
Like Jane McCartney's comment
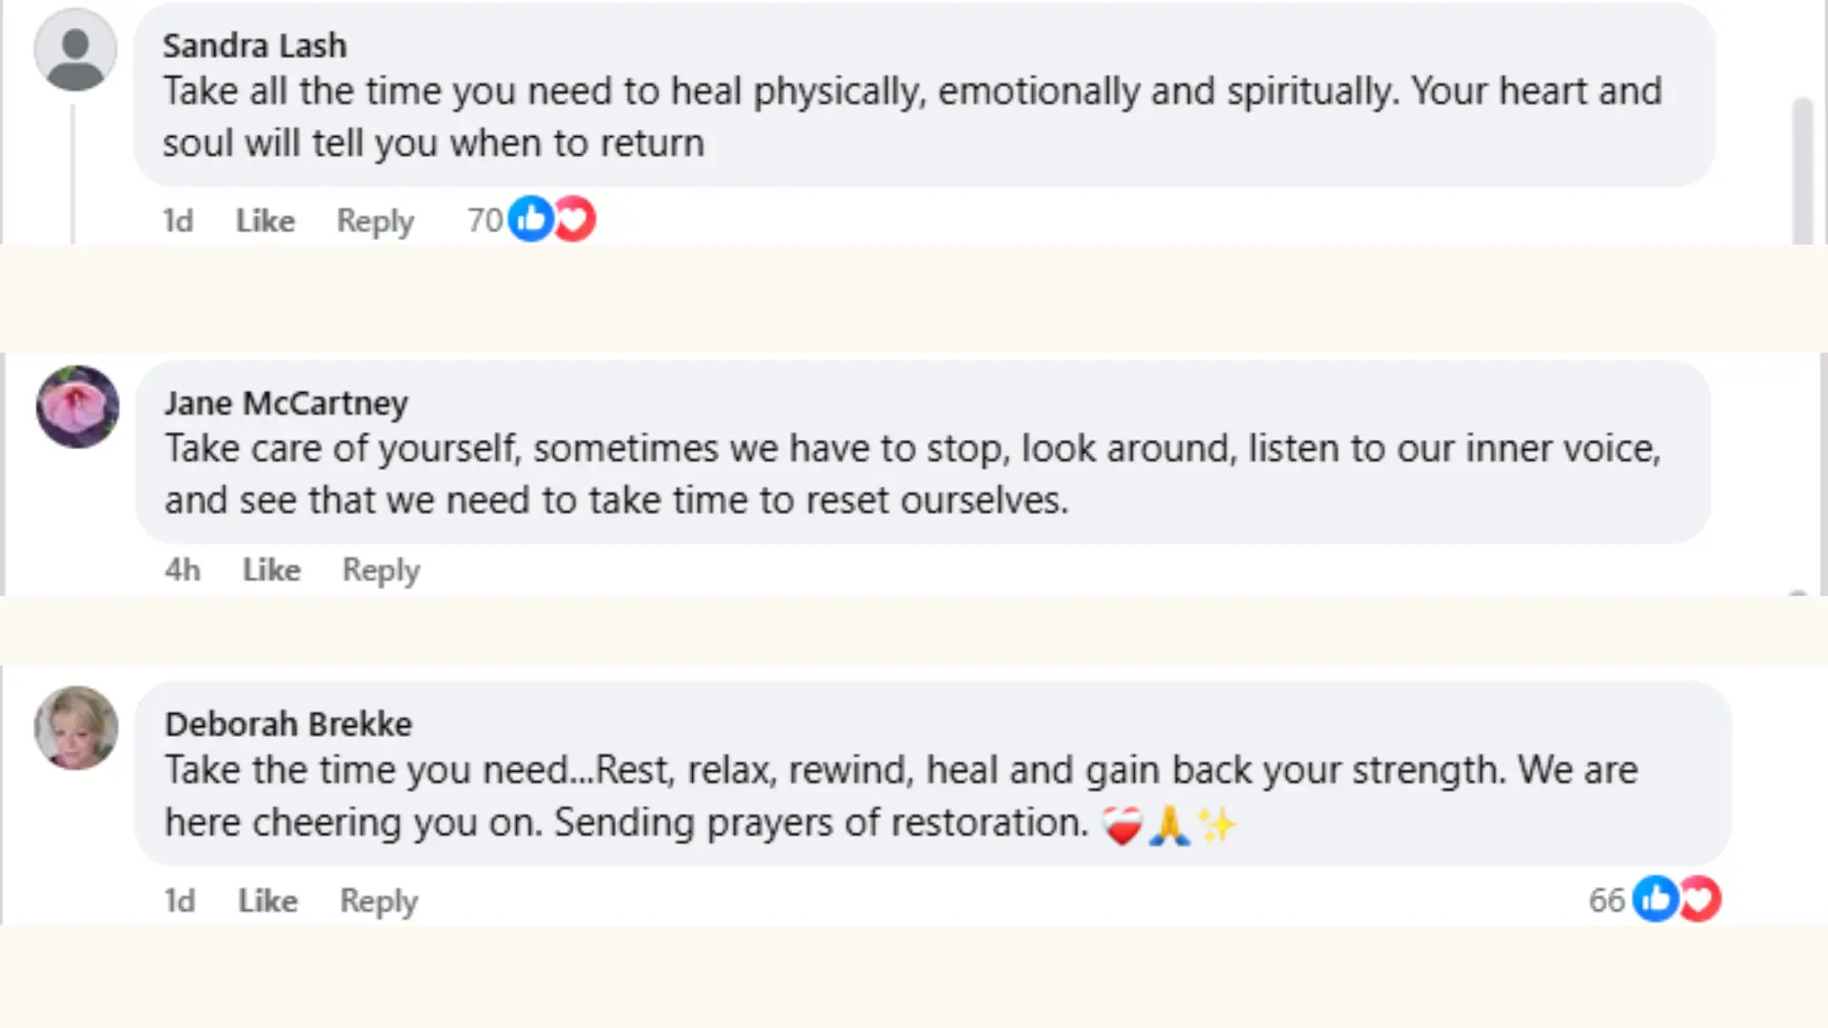coord(271,569)
